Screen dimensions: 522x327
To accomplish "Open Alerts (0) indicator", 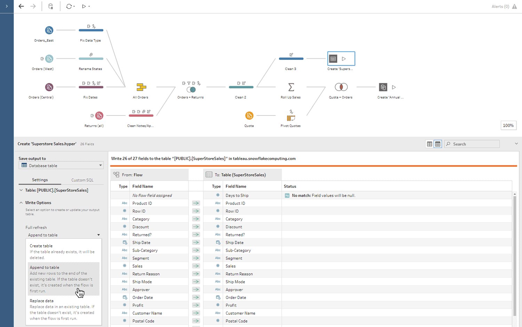I will click(504, 6).
